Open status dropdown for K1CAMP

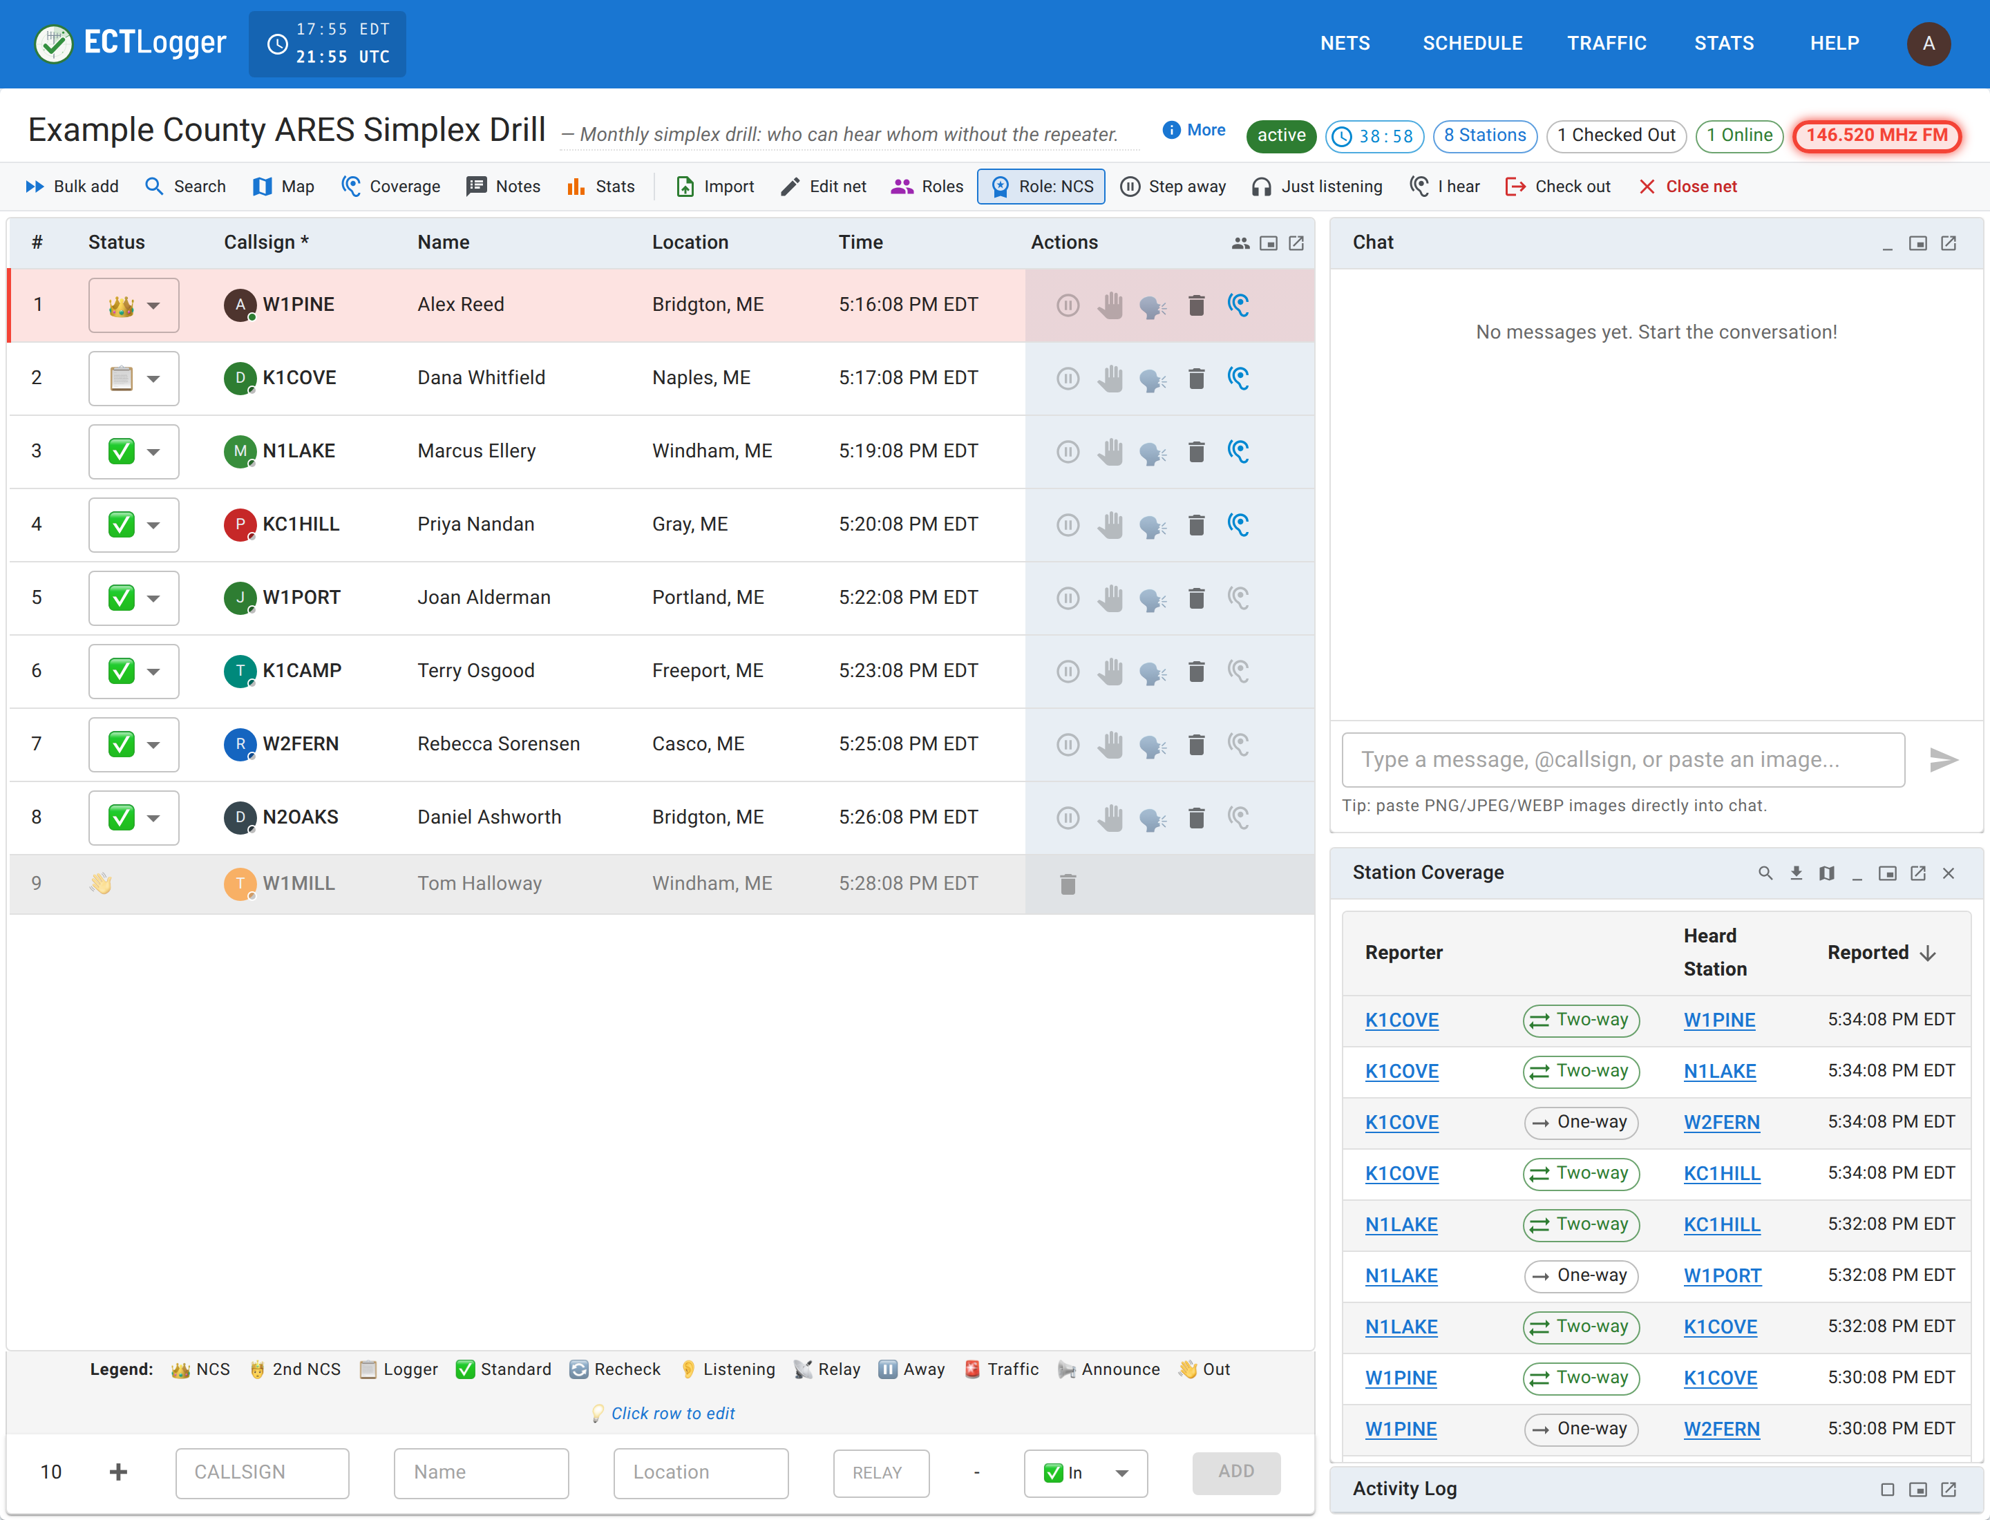click(x=134, y=672)
